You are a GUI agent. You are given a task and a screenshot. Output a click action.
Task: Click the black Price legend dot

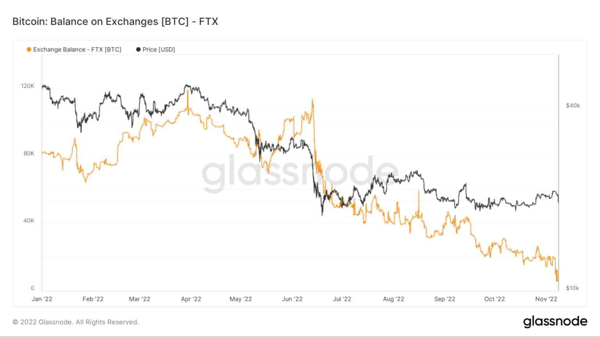pyautogui.click(x=138, y=50)
